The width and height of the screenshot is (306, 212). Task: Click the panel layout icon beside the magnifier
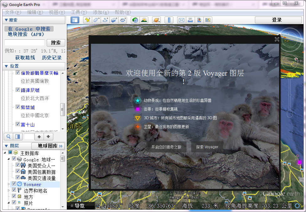pos(18,137)
